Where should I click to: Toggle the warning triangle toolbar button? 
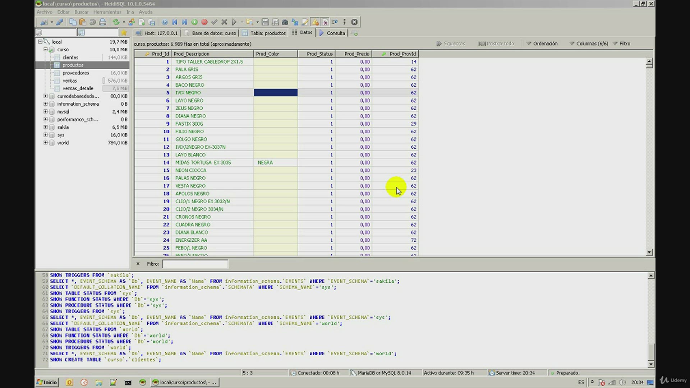point(315,22)
